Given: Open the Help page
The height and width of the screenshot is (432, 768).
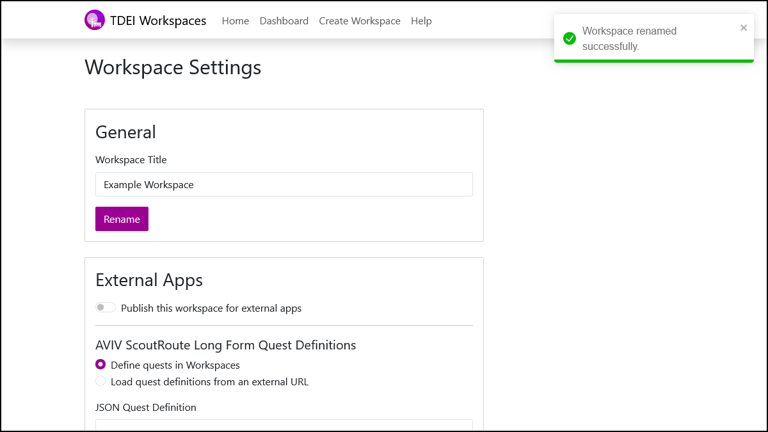Looking at the screenshot, I should pos(421,20).
